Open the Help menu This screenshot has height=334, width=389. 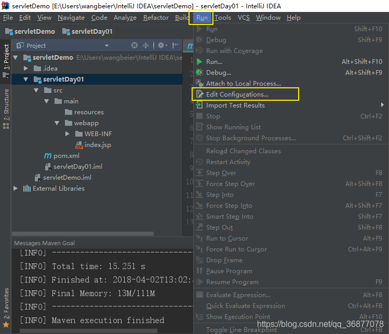293,18
